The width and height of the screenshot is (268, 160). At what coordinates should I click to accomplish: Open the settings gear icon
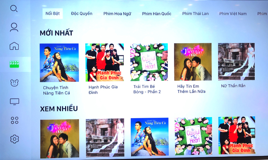coord(15,139)
